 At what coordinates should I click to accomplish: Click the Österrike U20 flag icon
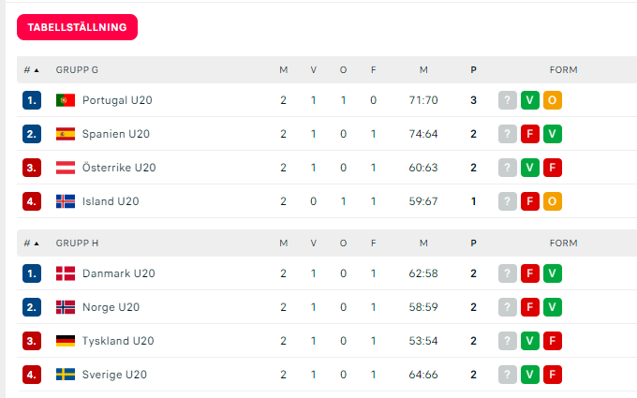point(66,168)
